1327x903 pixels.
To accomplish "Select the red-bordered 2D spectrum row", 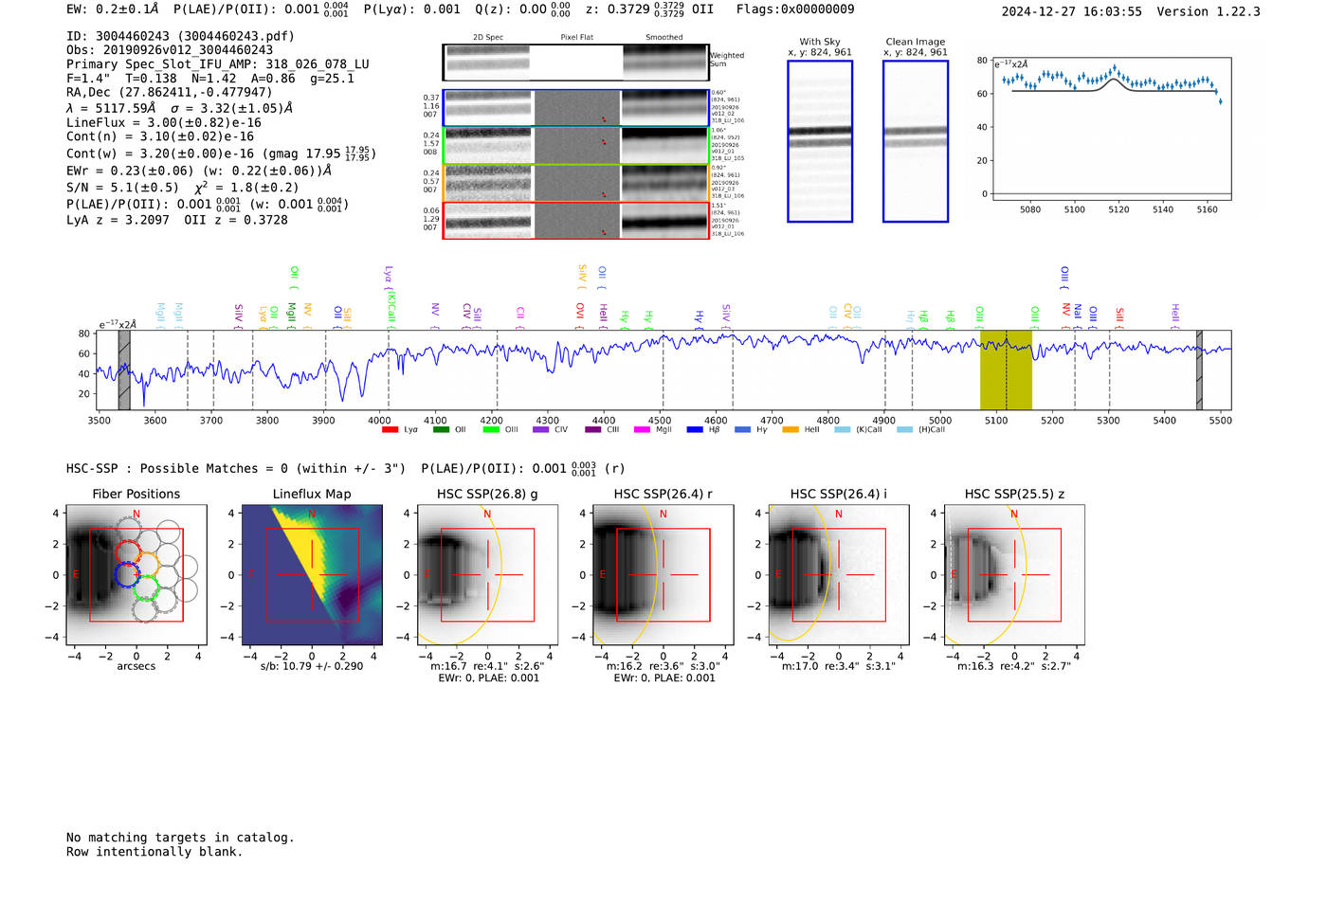I will 575,220.
